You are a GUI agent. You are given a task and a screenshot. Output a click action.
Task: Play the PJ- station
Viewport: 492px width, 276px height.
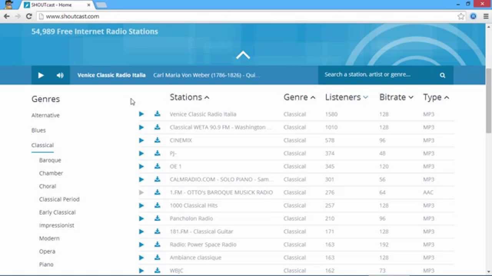141,153
